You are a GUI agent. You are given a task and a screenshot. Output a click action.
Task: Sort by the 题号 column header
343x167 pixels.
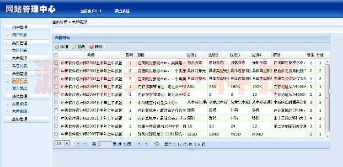point(129,55)
